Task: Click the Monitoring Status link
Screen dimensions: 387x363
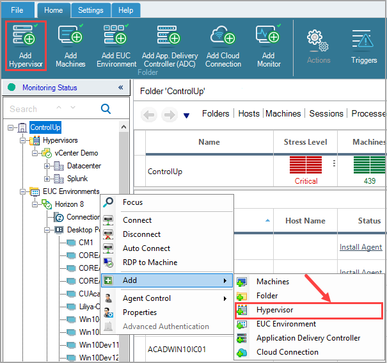Action: [50, 88]
